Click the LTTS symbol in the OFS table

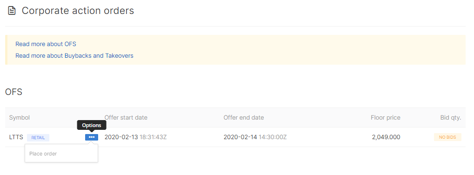16,137
